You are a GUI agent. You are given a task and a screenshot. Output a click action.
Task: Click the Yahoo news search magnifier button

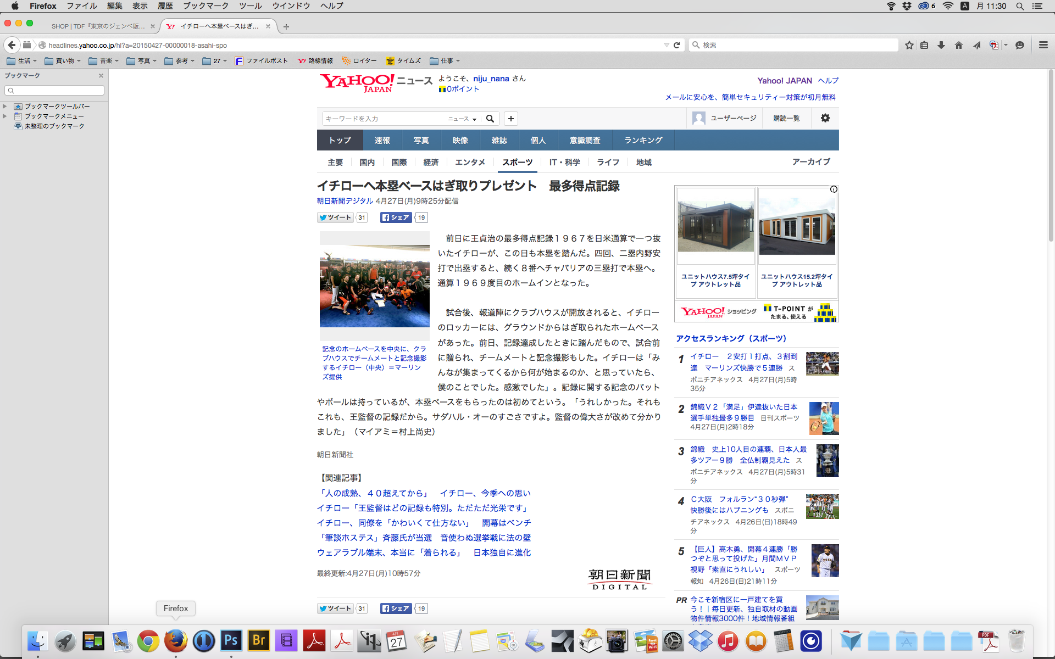pos(490,119)
